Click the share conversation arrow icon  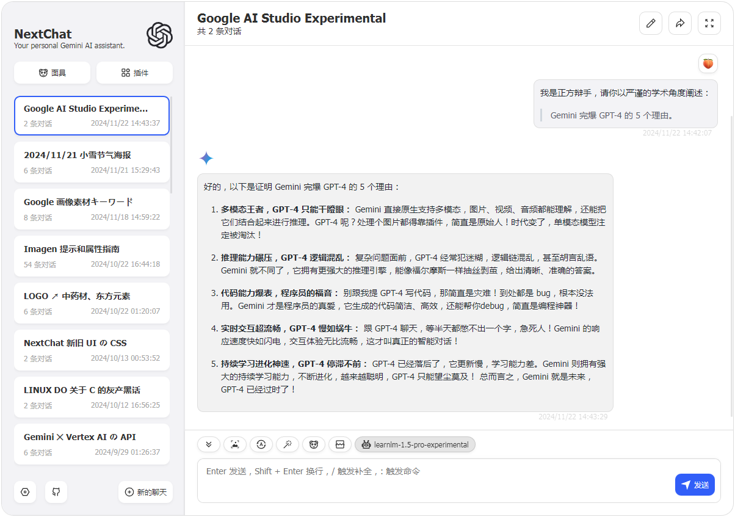tap(680, 23)
